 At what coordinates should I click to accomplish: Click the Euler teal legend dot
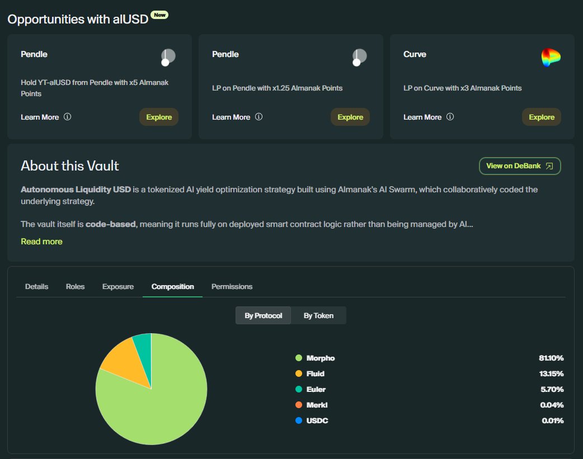[299, 389]
